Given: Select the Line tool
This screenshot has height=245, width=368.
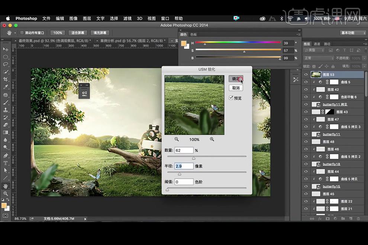Looking at the screenshot, I should [6, 178].
